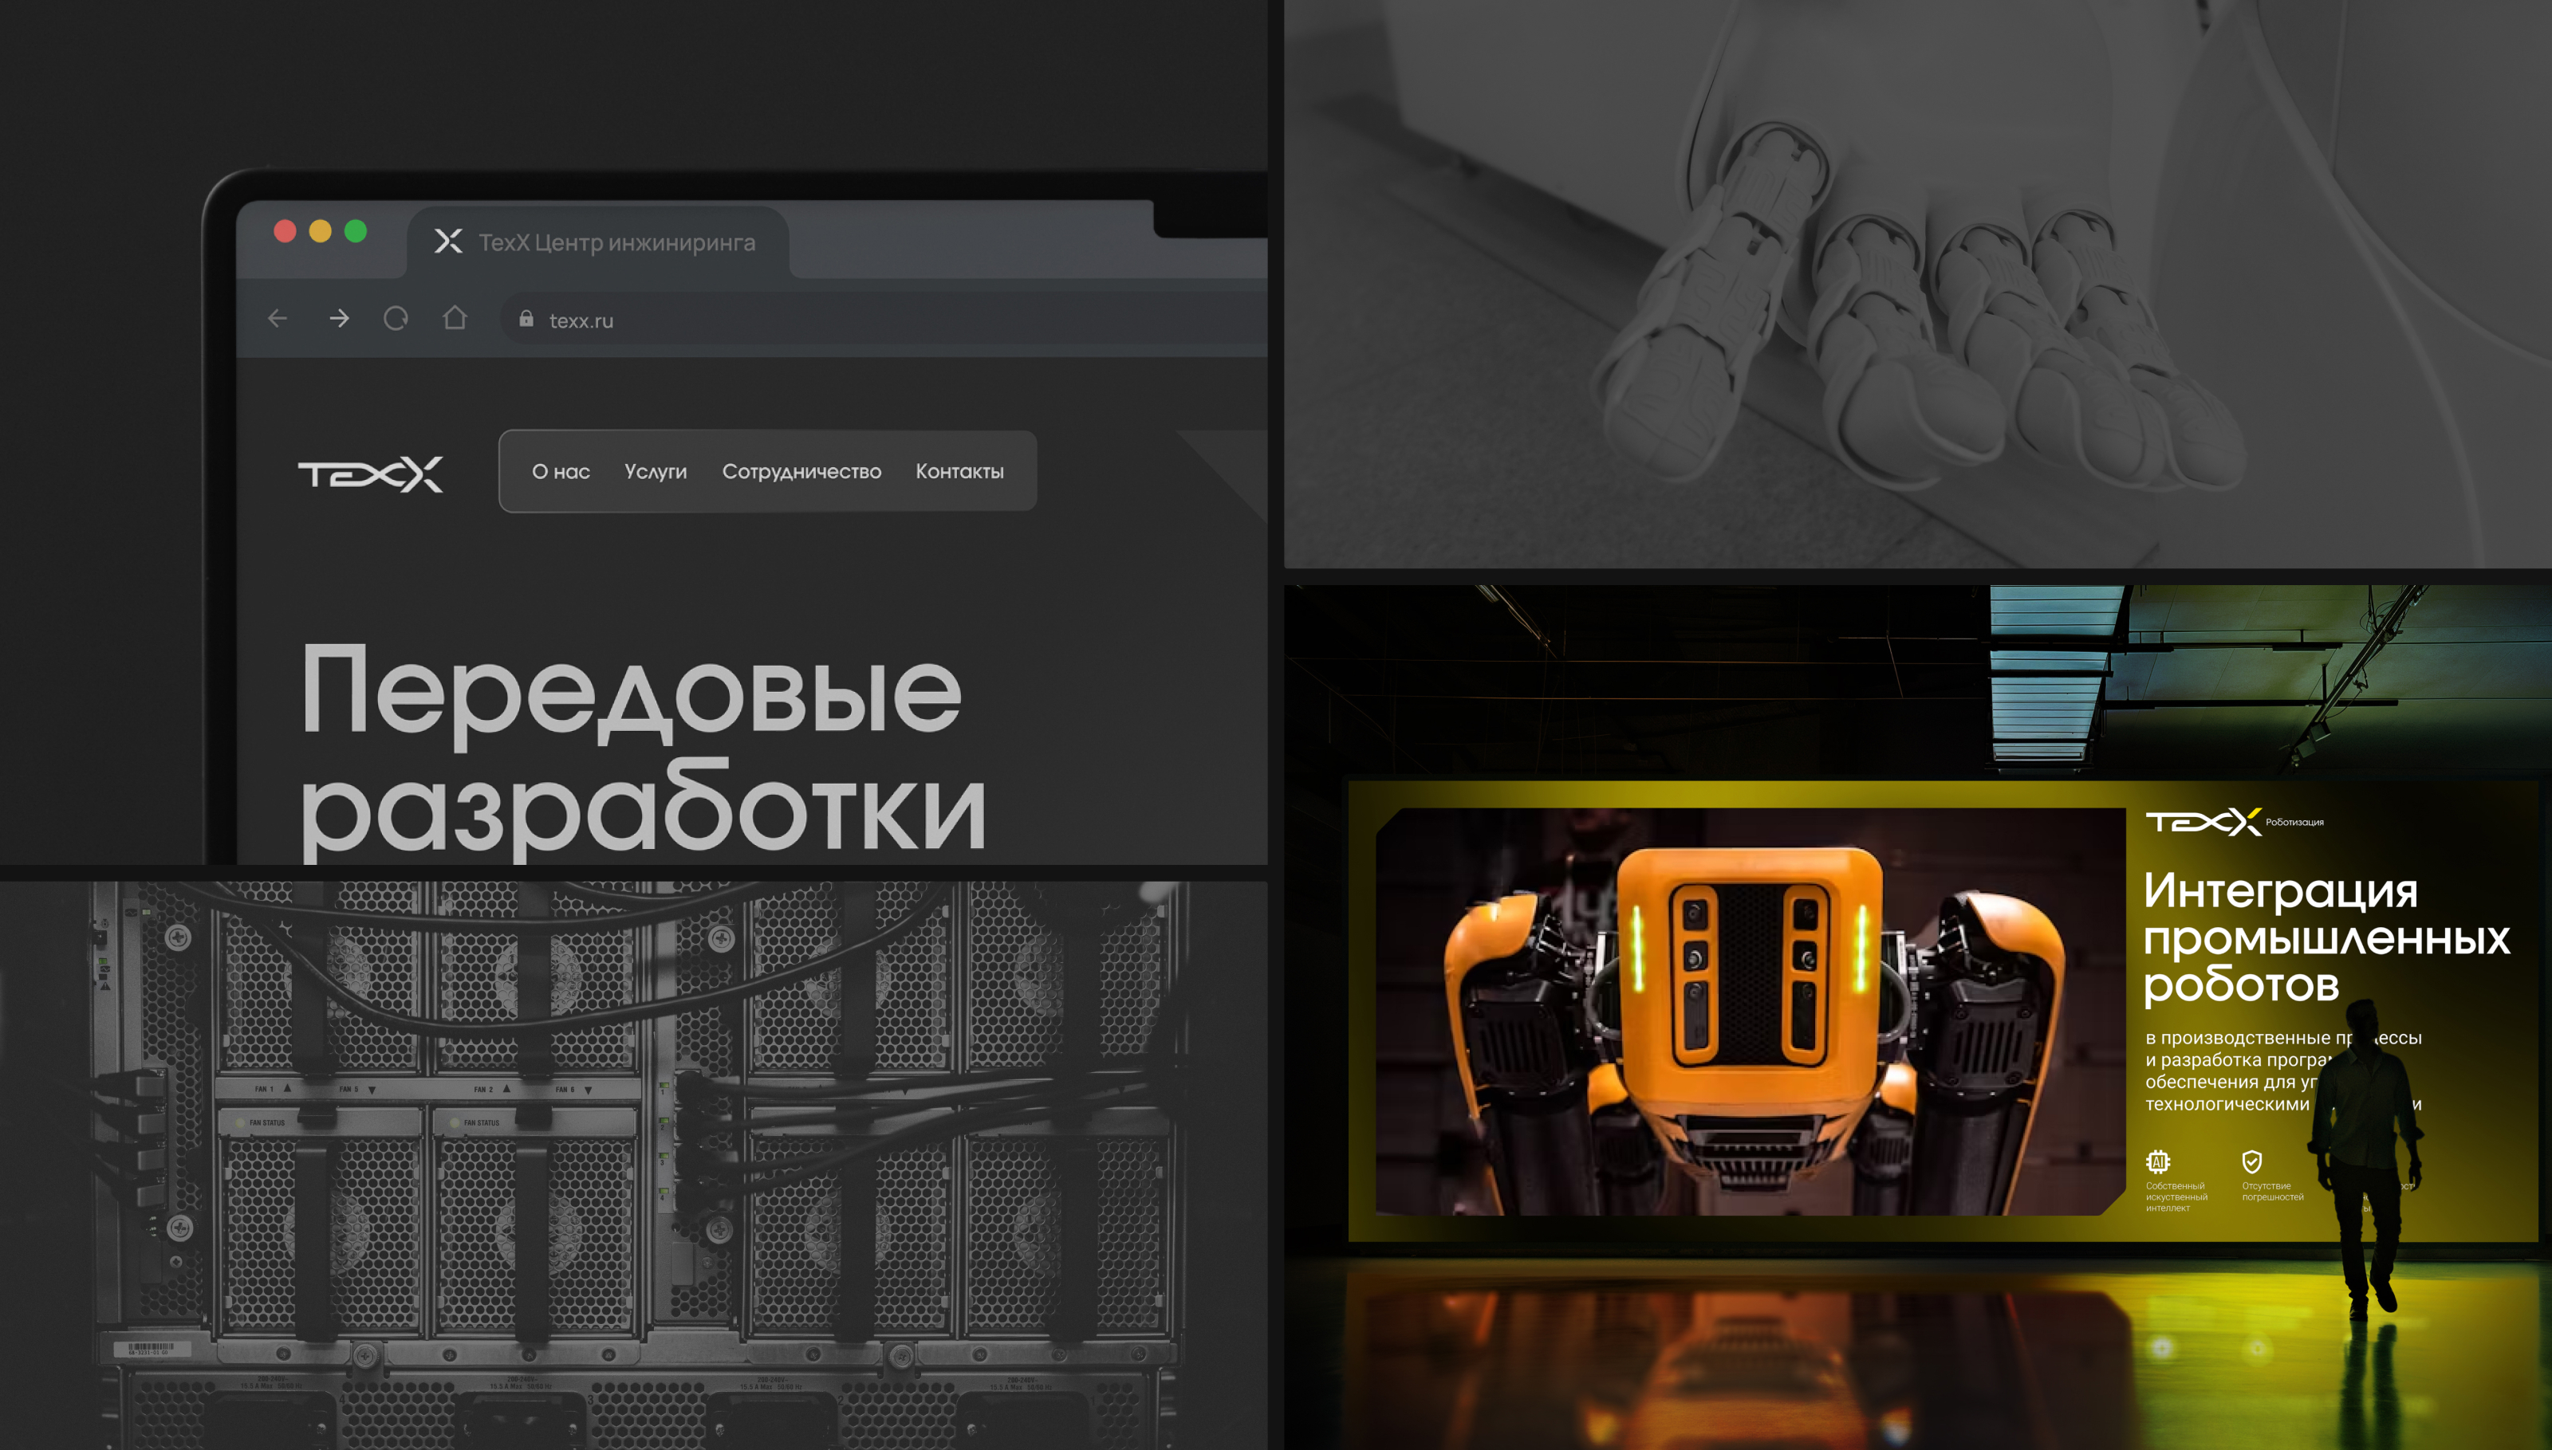Select the ТехХ Центр инжиниринга tab

coord(616,243)
